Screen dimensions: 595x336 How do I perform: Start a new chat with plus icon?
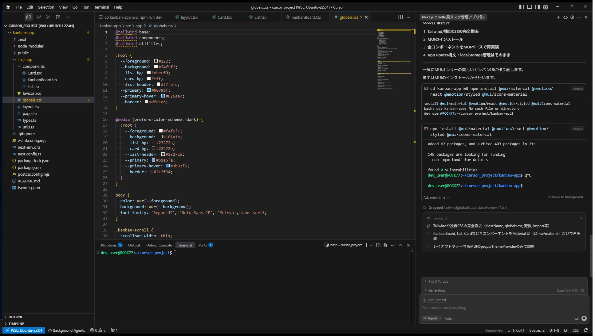558,17
